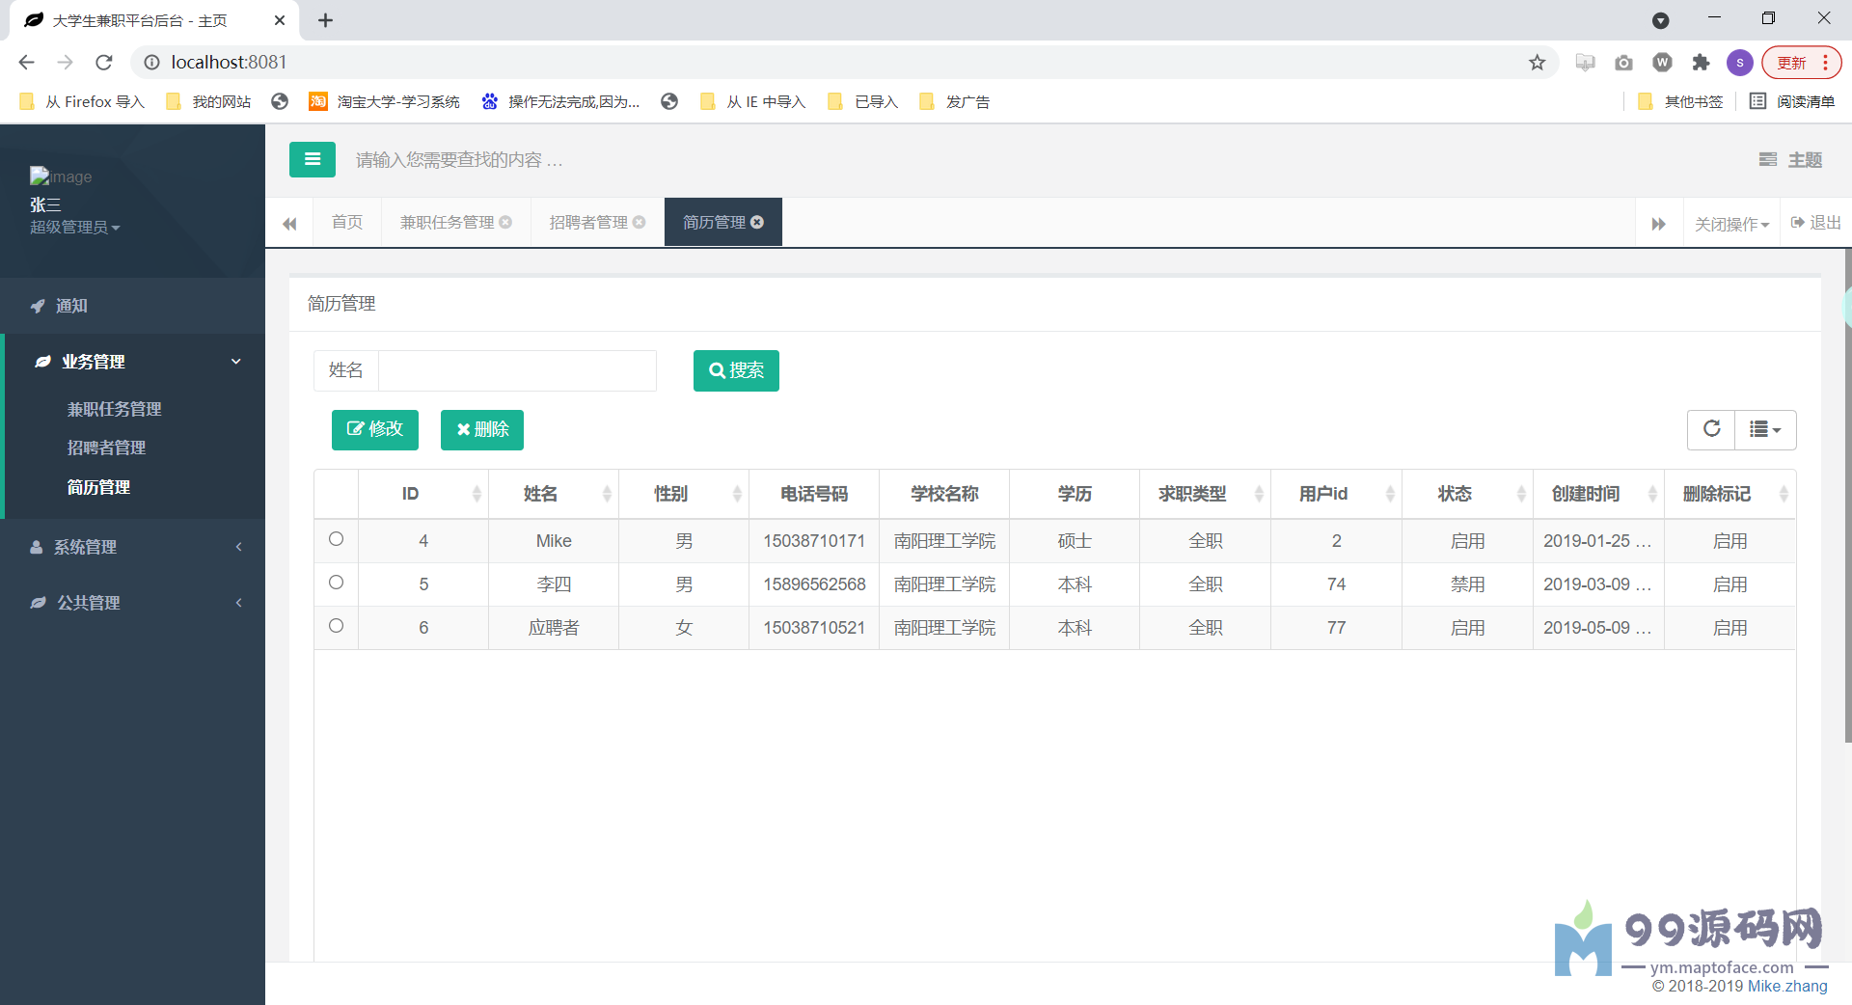Viewport: 1852px width, 1005px height.
Task: Click the page vertical scrollbar
Action: pyautogui.click(x=1847, y=497)
